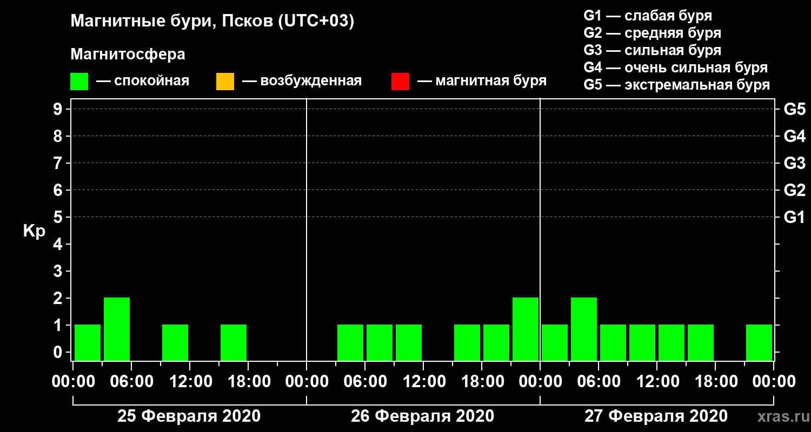Click the 'G5 — экстремальная буря' line
This screenshot has width=811, height=432.
[676, 85]
